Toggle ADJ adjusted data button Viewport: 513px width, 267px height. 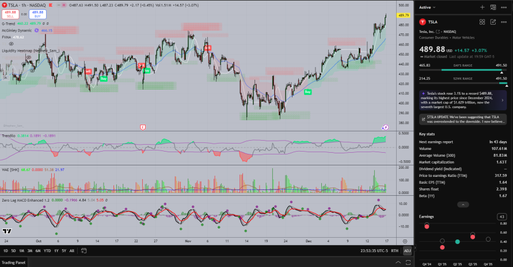pyautogui.click(x=407, y=251)
